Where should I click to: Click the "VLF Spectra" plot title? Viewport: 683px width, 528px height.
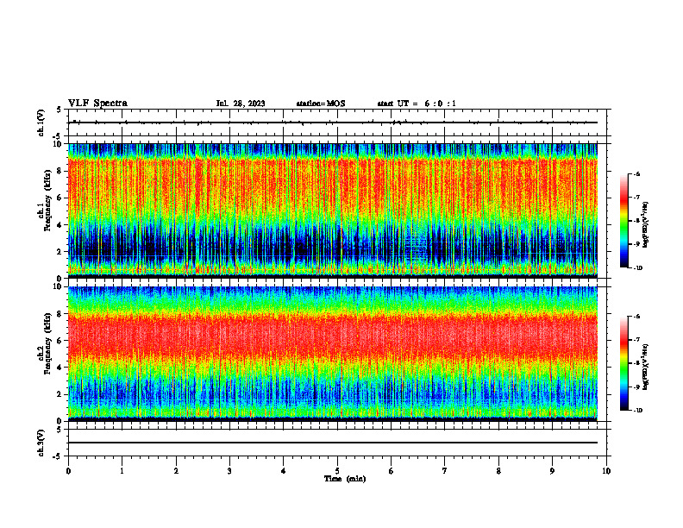click(97, 104)
